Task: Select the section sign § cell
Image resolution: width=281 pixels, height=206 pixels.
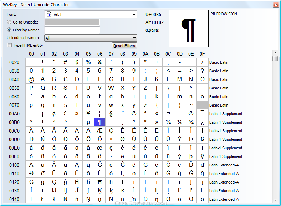Action: [111, 114]
